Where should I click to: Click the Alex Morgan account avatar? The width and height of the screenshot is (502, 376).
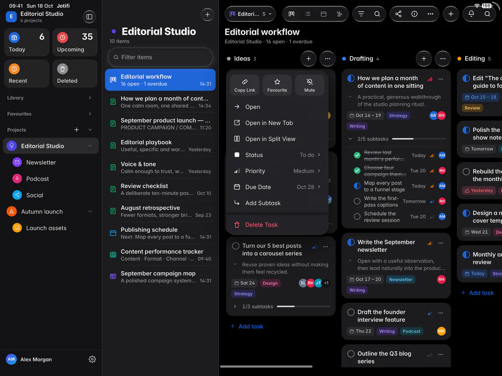click(12, 359)
